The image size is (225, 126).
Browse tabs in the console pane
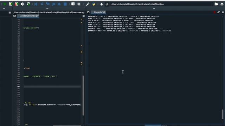tap(88, 12)
